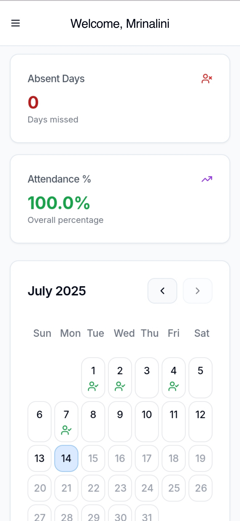The width and height of the screenshot is (240, 521).
Task: Select July 26 date cell
Action: click(200, 488)
